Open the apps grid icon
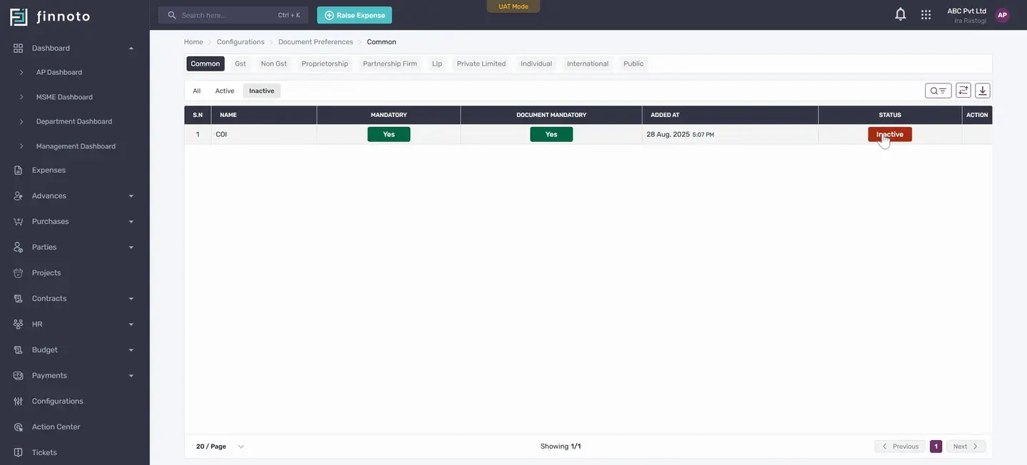 click(926, 14)
